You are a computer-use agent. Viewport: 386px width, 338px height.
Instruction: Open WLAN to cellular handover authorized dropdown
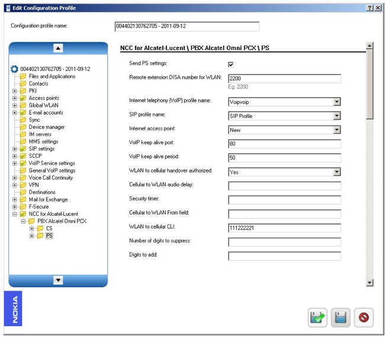click(x=336, y=172)
